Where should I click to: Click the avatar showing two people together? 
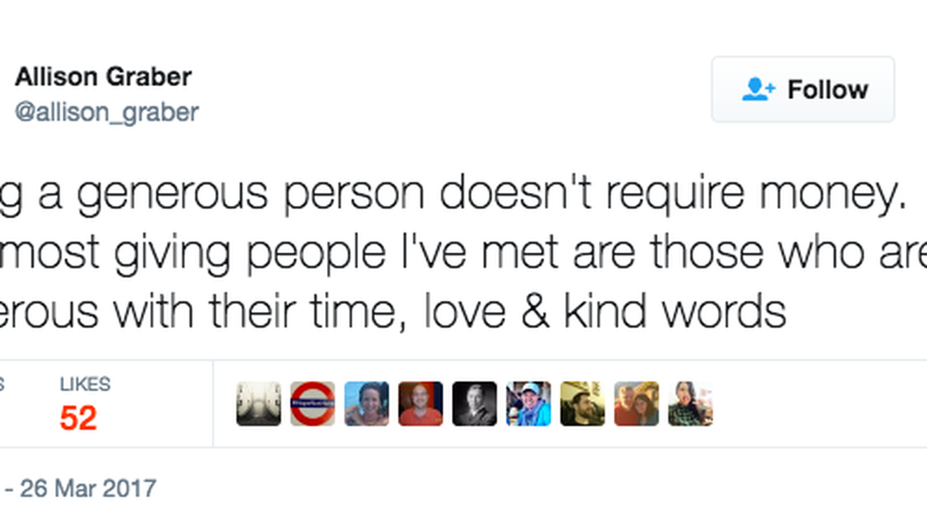[636, 404]
